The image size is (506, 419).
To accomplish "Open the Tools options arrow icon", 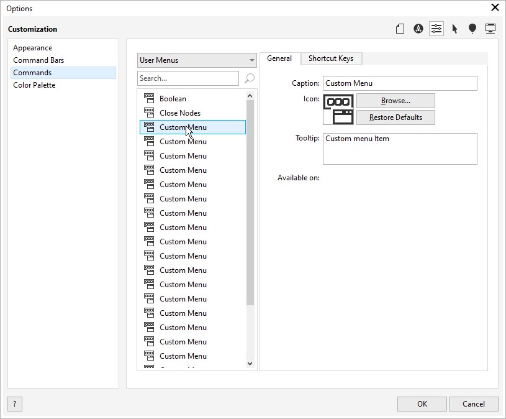I will click(x=454, y=29).
